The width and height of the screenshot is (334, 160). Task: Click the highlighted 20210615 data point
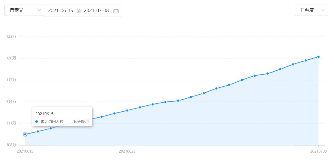pos(25,134)
